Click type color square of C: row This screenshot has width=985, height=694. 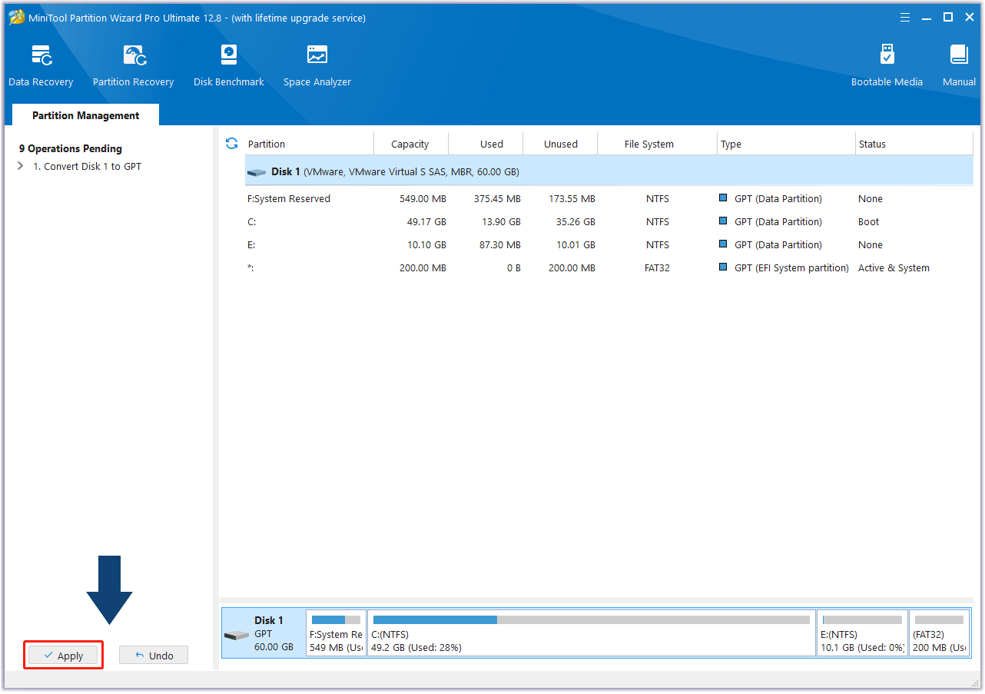[723, 221]
